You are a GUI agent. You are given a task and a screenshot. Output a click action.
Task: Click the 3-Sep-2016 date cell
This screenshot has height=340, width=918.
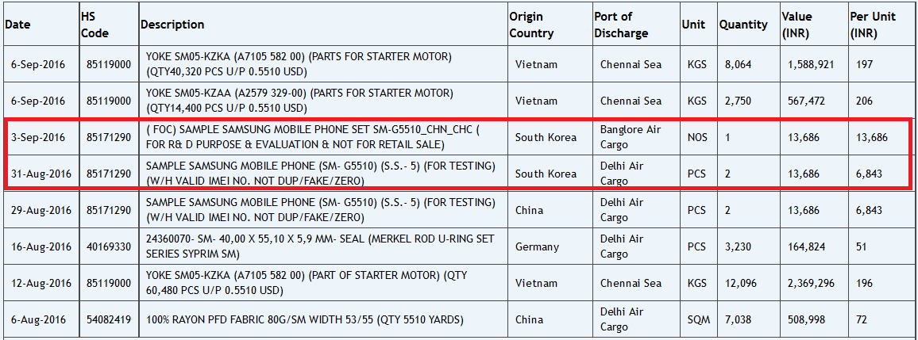(x=37, y=137)
